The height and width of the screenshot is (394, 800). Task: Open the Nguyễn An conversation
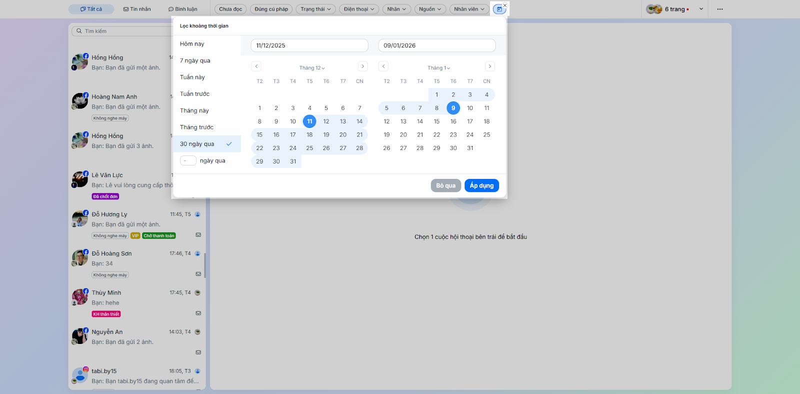(137, 341)
